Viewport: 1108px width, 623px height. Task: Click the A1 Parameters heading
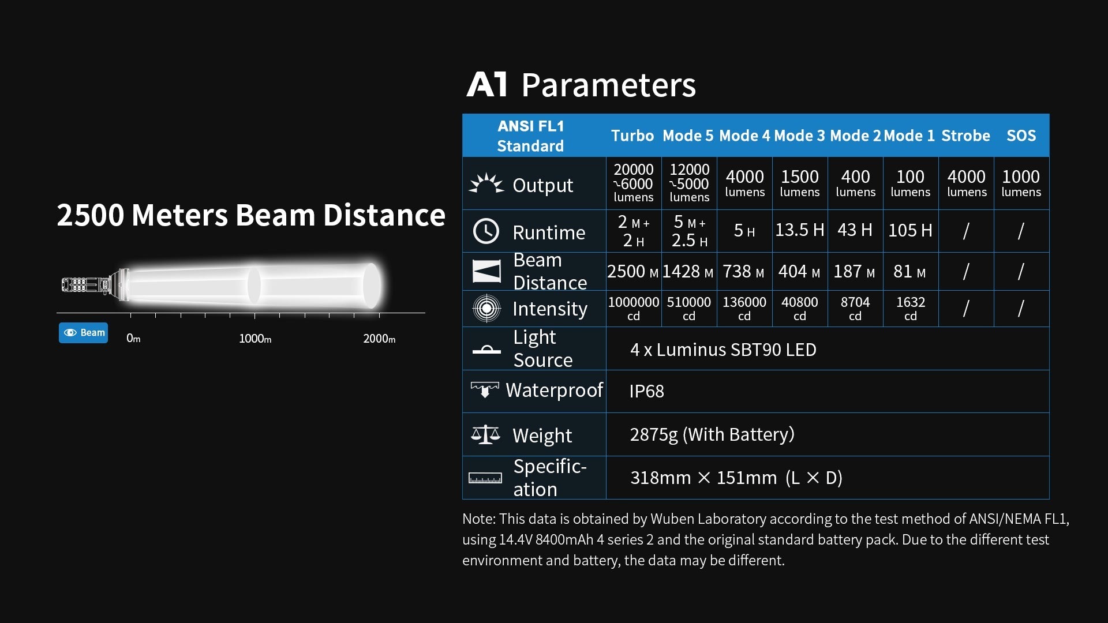pyautogui.click(x=581, y=85)
